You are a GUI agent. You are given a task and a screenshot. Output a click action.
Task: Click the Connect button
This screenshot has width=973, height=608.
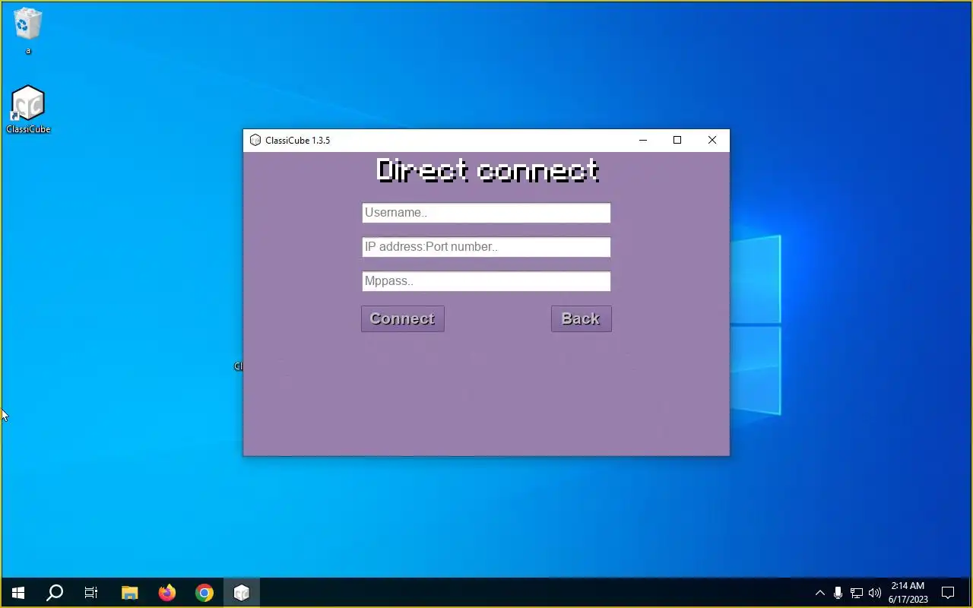pyautogui.click(x=402, y=319)
